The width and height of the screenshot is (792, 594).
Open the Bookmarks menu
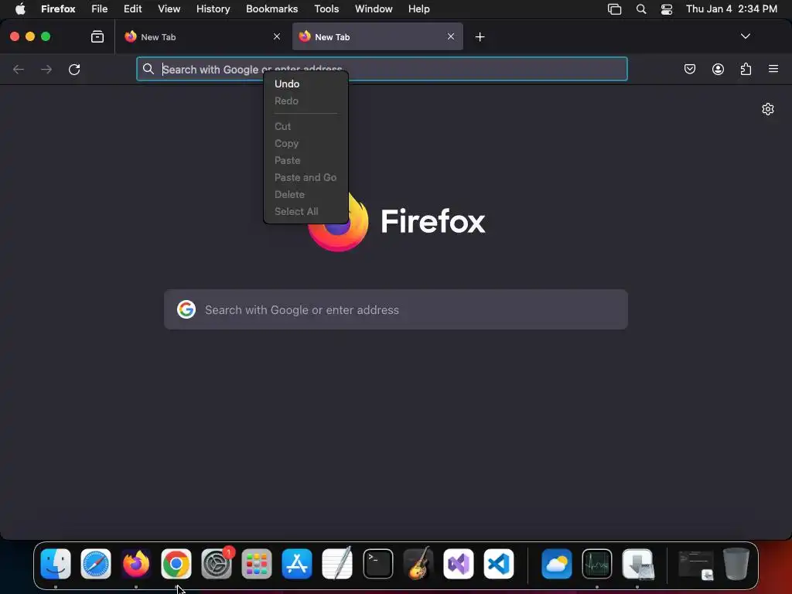tap(271, 9)
